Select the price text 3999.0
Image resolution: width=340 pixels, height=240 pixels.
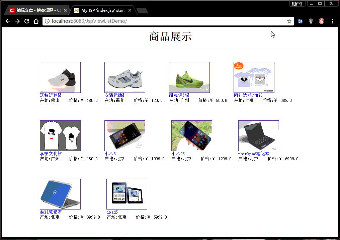click(x=93, y=217)
